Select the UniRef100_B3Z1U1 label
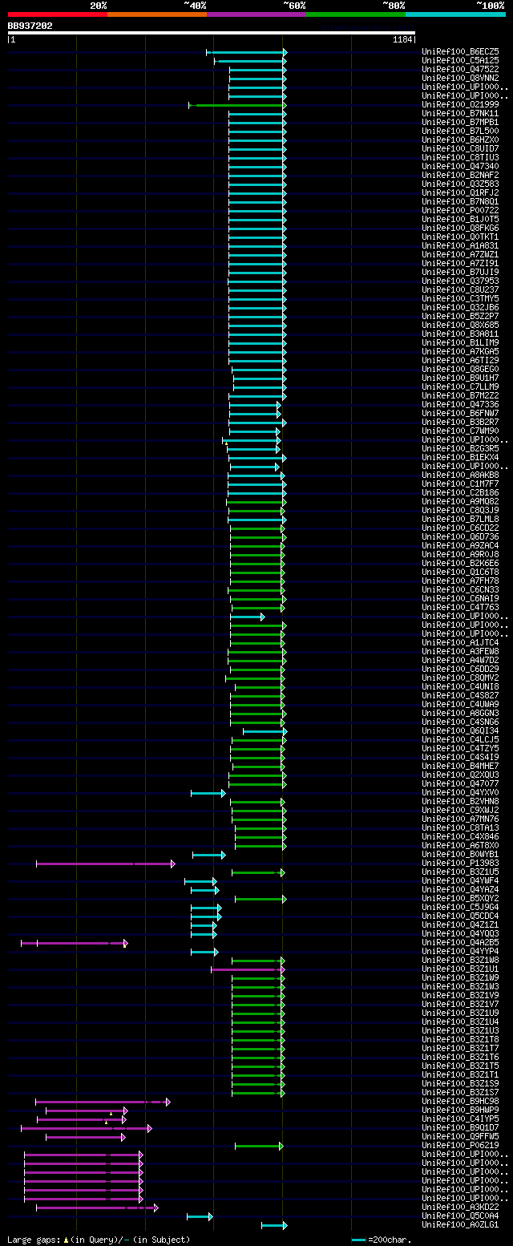 tap(459, 969)
